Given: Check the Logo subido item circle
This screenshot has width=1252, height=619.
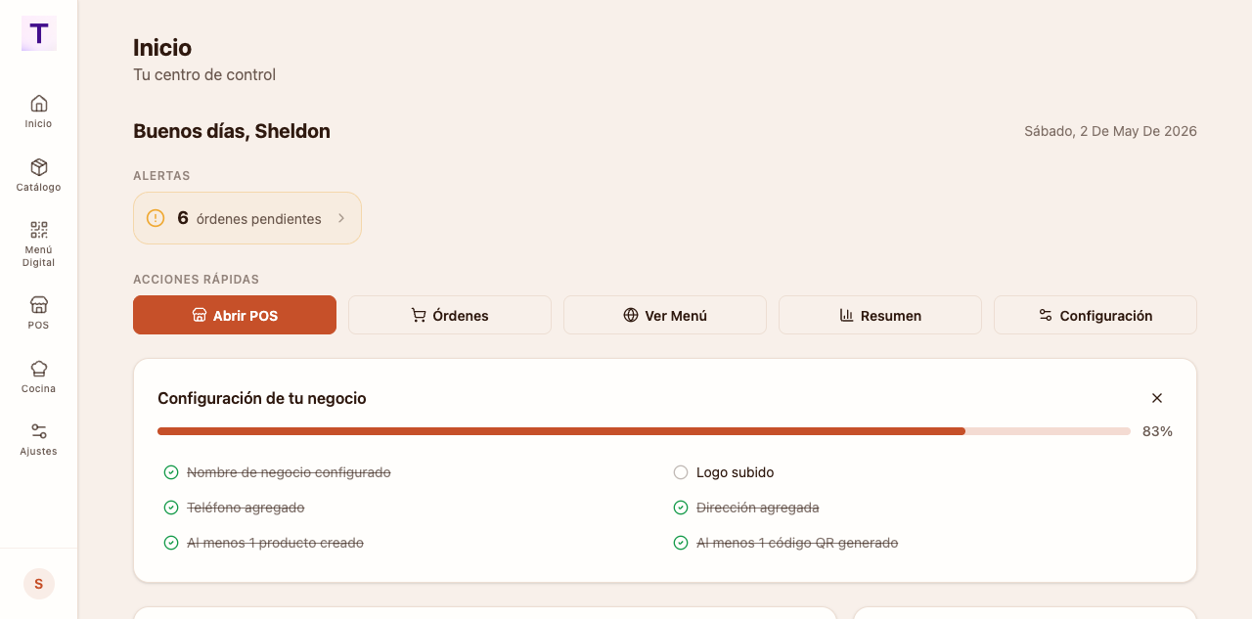Looking at the screenshot, I should pos(681,472).
